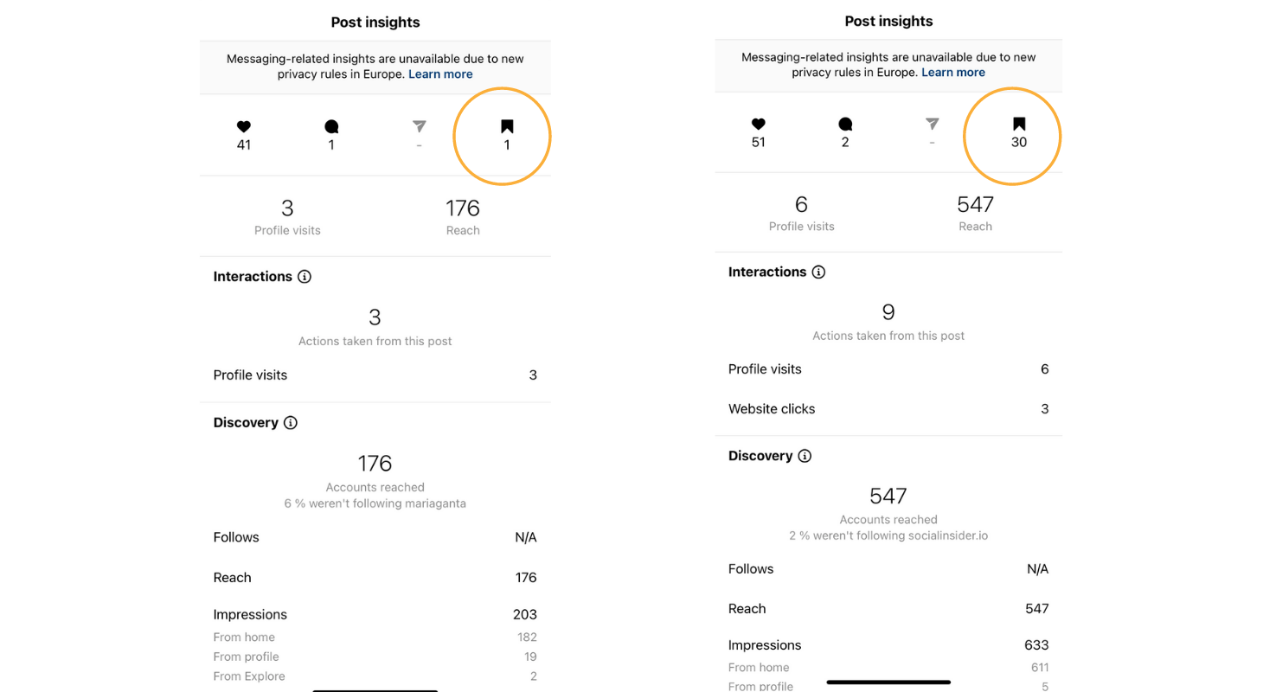Tap the comment bubble icon showing 2

(845, 124)
